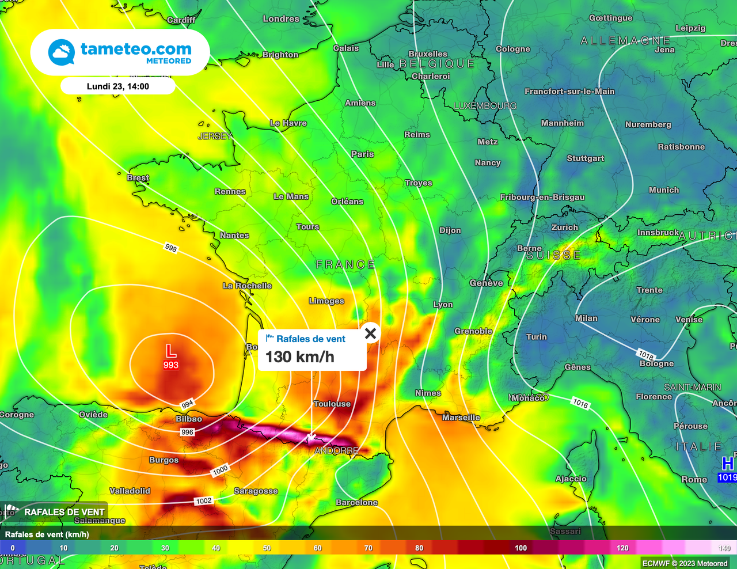Click the tameteo.com cloud logo icon
Viewport: 737px width, 569px height.
[x=62, y=52]
